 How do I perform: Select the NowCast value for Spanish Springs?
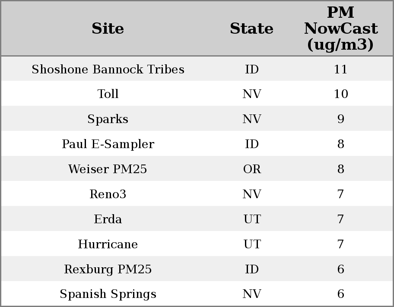point(340,294)
